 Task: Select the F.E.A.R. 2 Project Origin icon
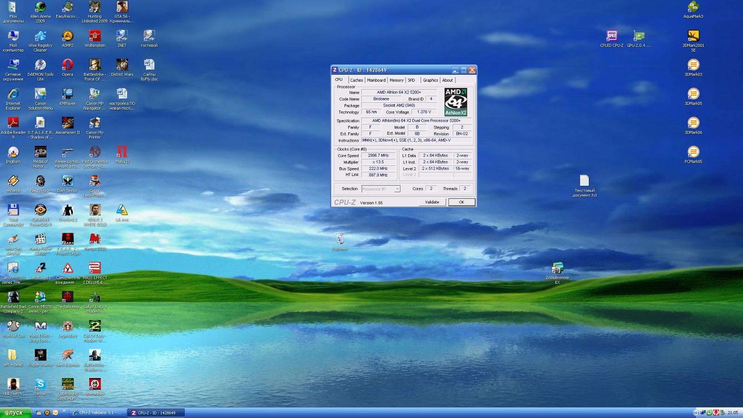pos(68,244)
